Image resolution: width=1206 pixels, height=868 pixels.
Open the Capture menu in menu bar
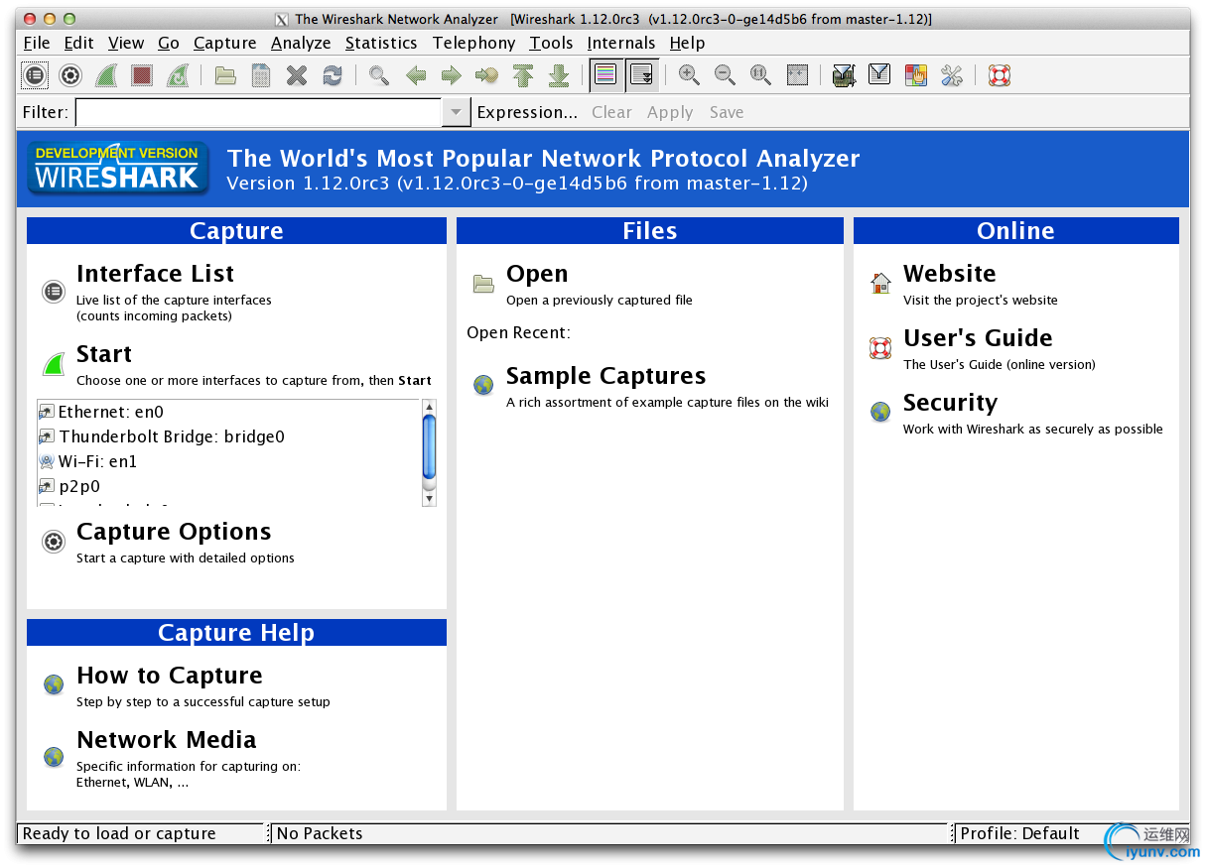(x=225, y=43)
